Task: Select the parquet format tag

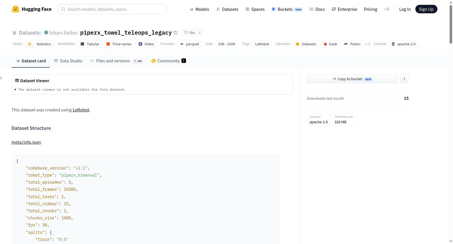Action: (x=189, y=44)
